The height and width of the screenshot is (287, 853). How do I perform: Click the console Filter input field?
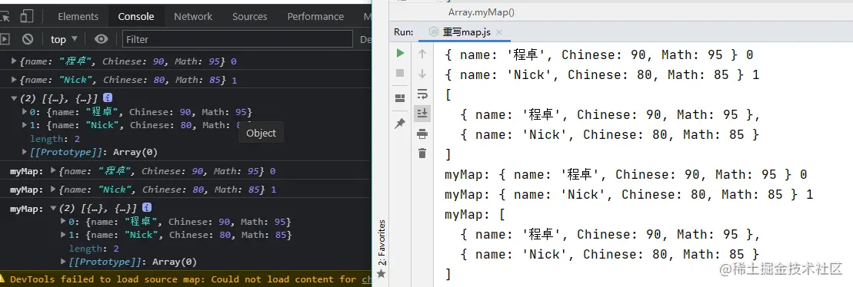(x=238, y=39)
